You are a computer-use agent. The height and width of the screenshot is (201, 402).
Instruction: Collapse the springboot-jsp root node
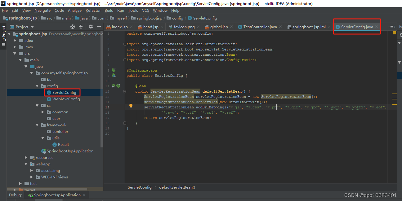(9, 34)
